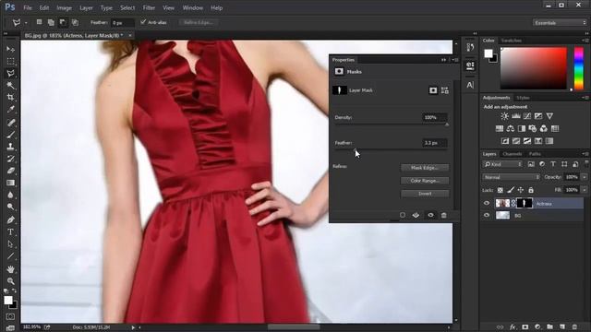The width and height of the screenshot is (591, 332).
Task: Add a Levels adjustment
Action: point(516,116)
